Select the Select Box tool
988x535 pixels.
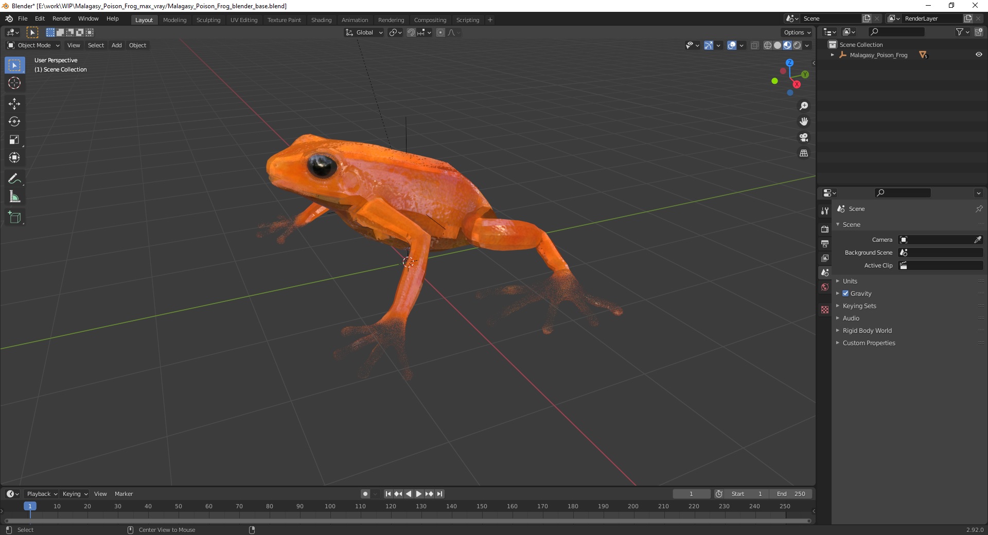click(x=14, y=65)
